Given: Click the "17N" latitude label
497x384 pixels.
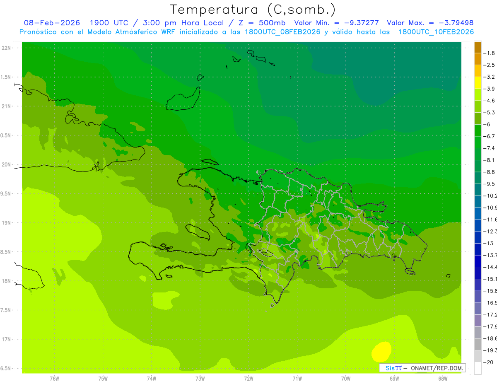Looking at the screenshot, I should [x=7, y=339].
